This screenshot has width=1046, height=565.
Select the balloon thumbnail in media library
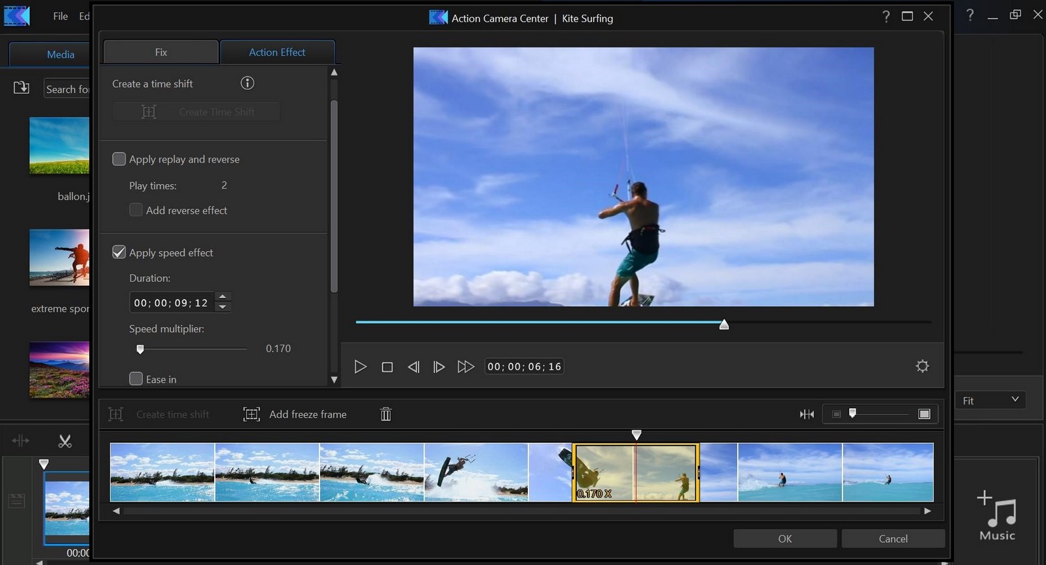(59, 145)
